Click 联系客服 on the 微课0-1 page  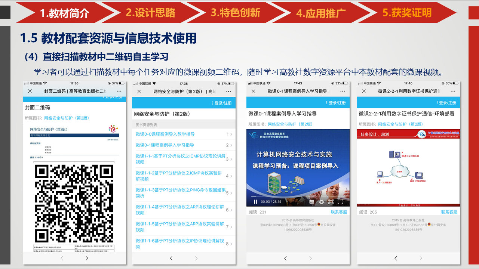coord(339,212)
